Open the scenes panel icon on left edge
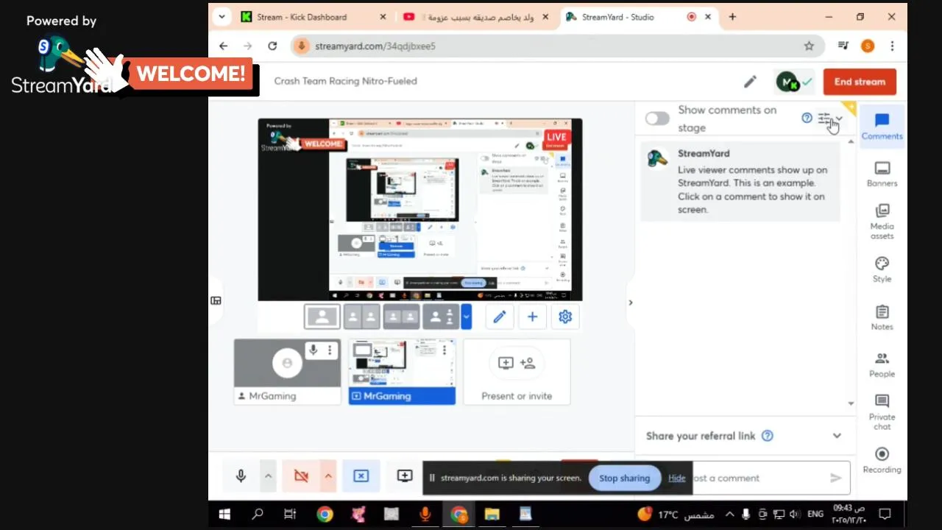The width and height of the screenshot is (942, 530). (216, 300)
